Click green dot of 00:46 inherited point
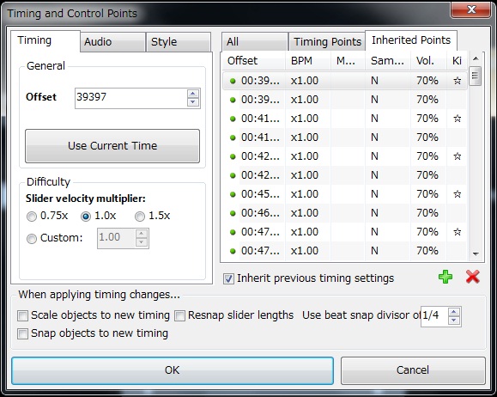The width and height of the screenshot is (497, 397). point(233,213)
